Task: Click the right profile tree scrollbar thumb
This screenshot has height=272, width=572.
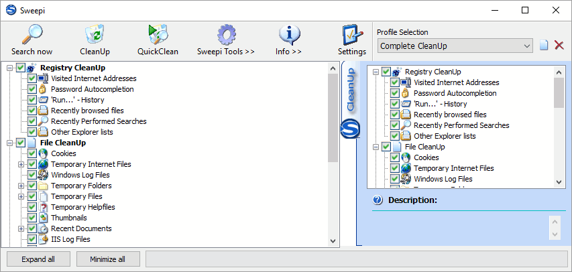Action: (x=559, y=92)
